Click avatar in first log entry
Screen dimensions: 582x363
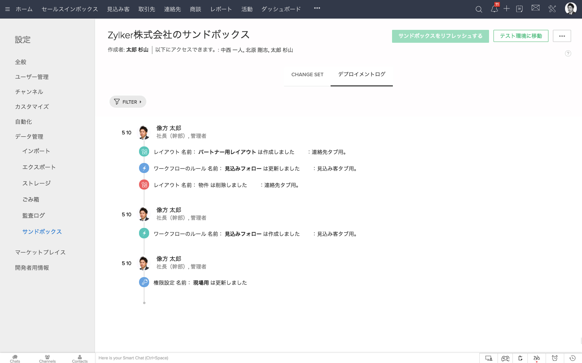pos(143,132)
